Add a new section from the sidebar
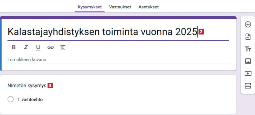This screenshot has height=115, width=255. (x=248, y=86)
